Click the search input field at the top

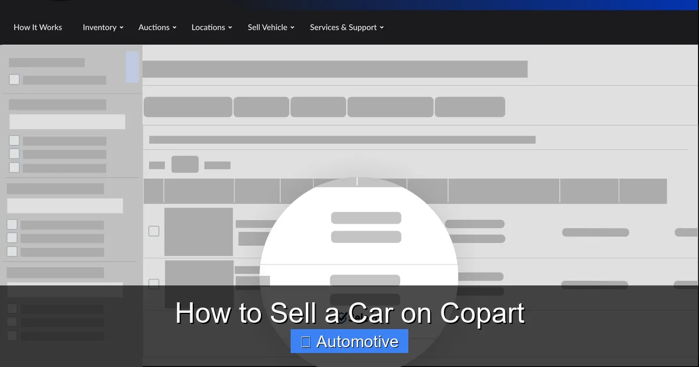[x=336, y=68]
